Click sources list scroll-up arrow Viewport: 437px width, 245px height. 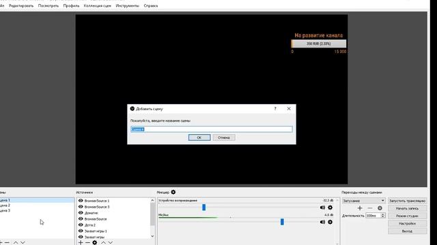152,200
